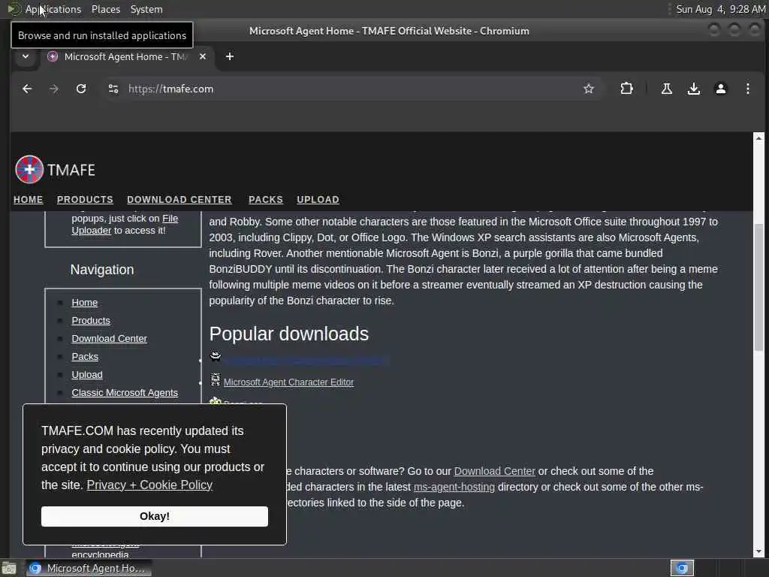Click first Popular downloads item icon
The height and width of the screenshot is (577, 769).
point(216,356)
